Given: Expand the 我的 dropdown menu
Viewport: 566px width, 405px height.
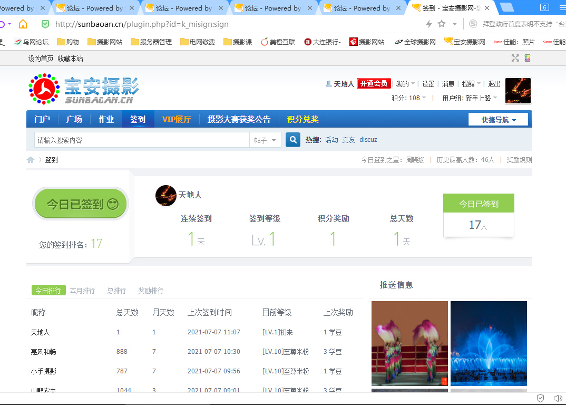Looking at the screenshot, I should pos(405,84).
